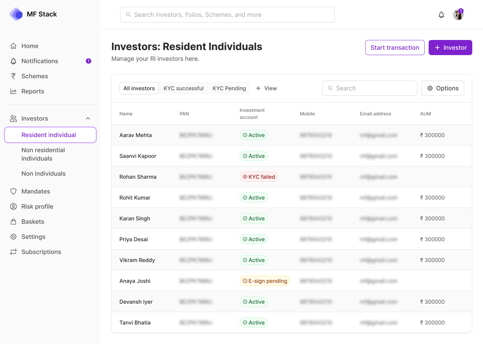
Task: Open the user profile avatar
Action: [x=458, y=15]
